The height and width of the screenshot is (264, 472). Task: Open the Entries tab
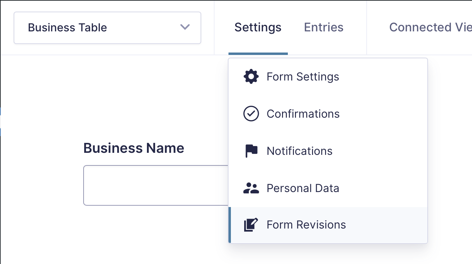click(324, 27)
